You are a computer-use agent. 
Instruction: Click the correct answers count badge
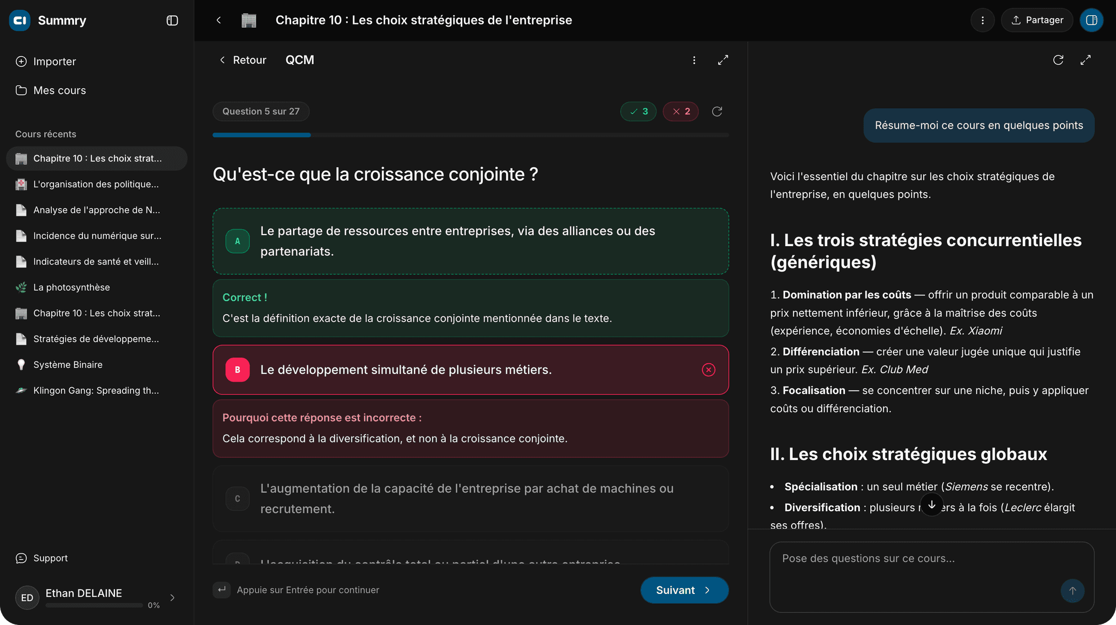[x=638, y=112]
